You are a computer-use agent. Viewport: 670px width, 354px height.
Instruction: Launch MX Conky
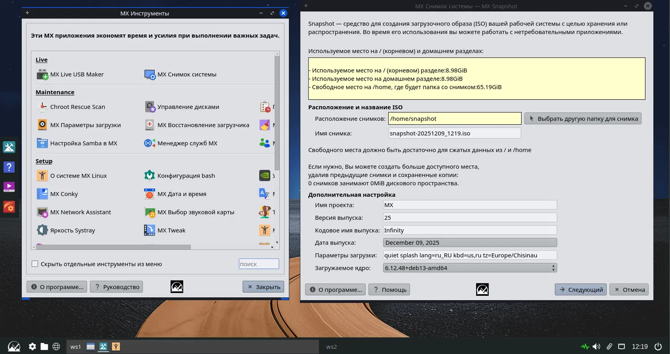coord(57,194)
